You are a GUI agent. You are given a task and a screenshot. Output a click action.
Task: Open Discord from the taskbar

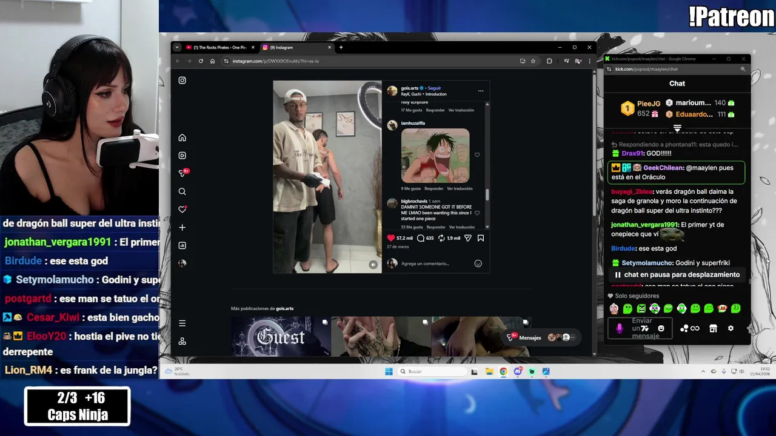tap(518, 371)
